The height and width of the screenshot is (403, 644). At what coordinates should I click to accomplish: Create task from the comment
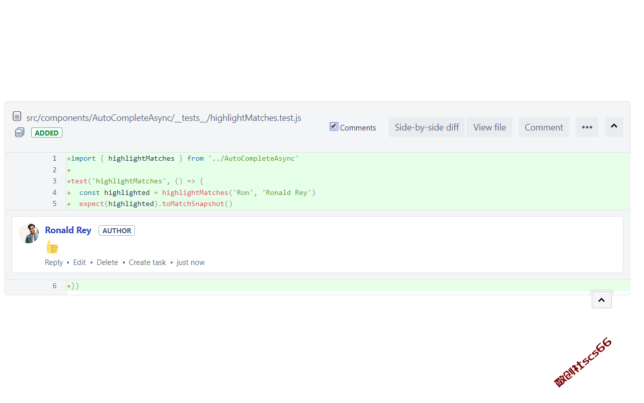[x=147, y=262]
